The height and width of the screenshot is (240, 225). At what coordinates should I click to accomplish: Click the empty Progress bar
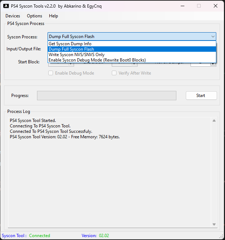[106, 96]
